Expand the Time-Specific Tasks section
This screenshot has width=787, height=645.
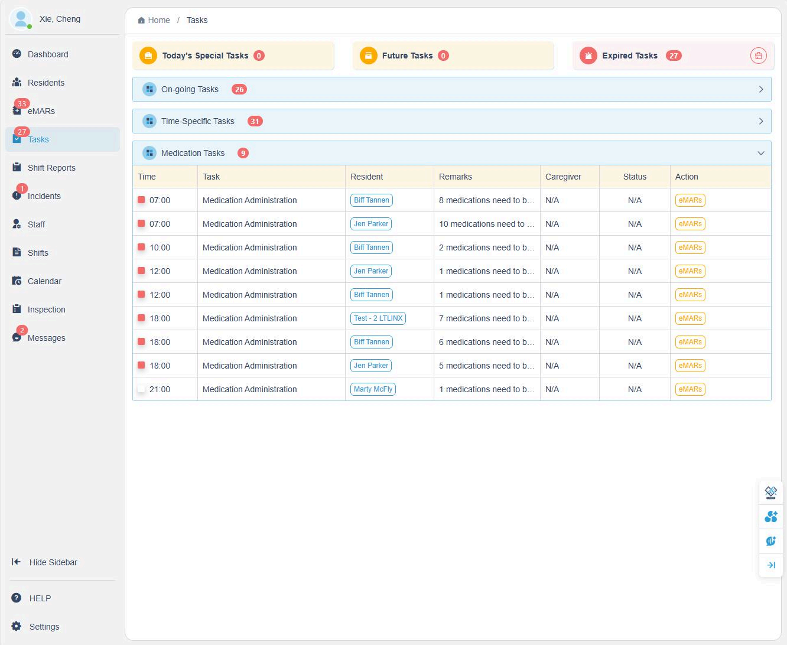click(760, 121)
